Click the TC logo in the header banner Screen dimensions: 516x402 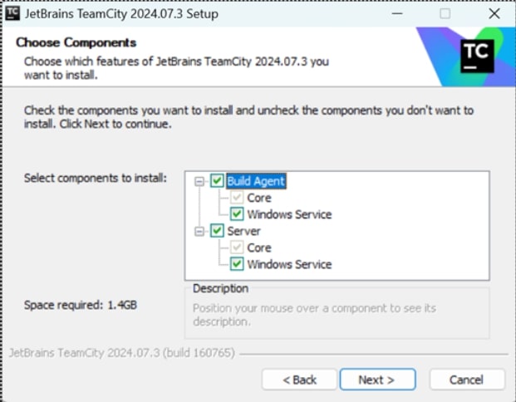(477, 56)
